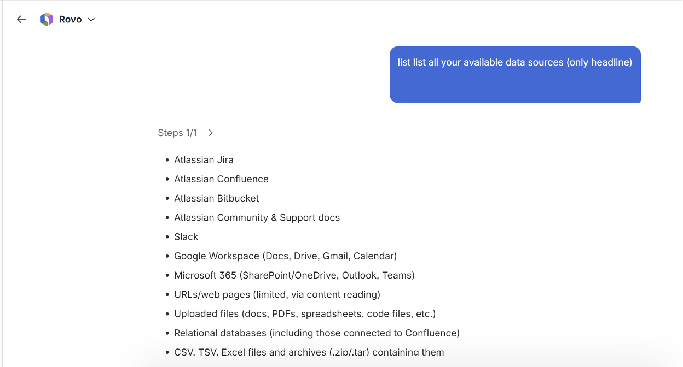
Task: Click the bullet point beside Slack
Action: pos(167,237)
